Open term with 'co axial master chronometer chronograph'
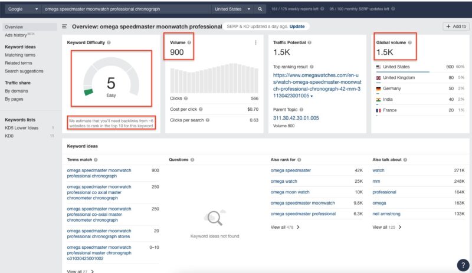Viewport: 472px width, 273px height. click(99, 192)
